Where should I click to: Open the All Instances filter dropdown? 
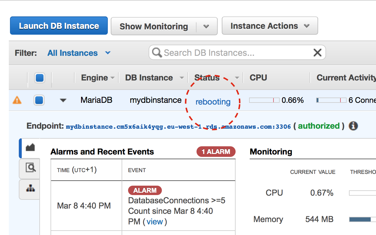(x=79, y=53)
